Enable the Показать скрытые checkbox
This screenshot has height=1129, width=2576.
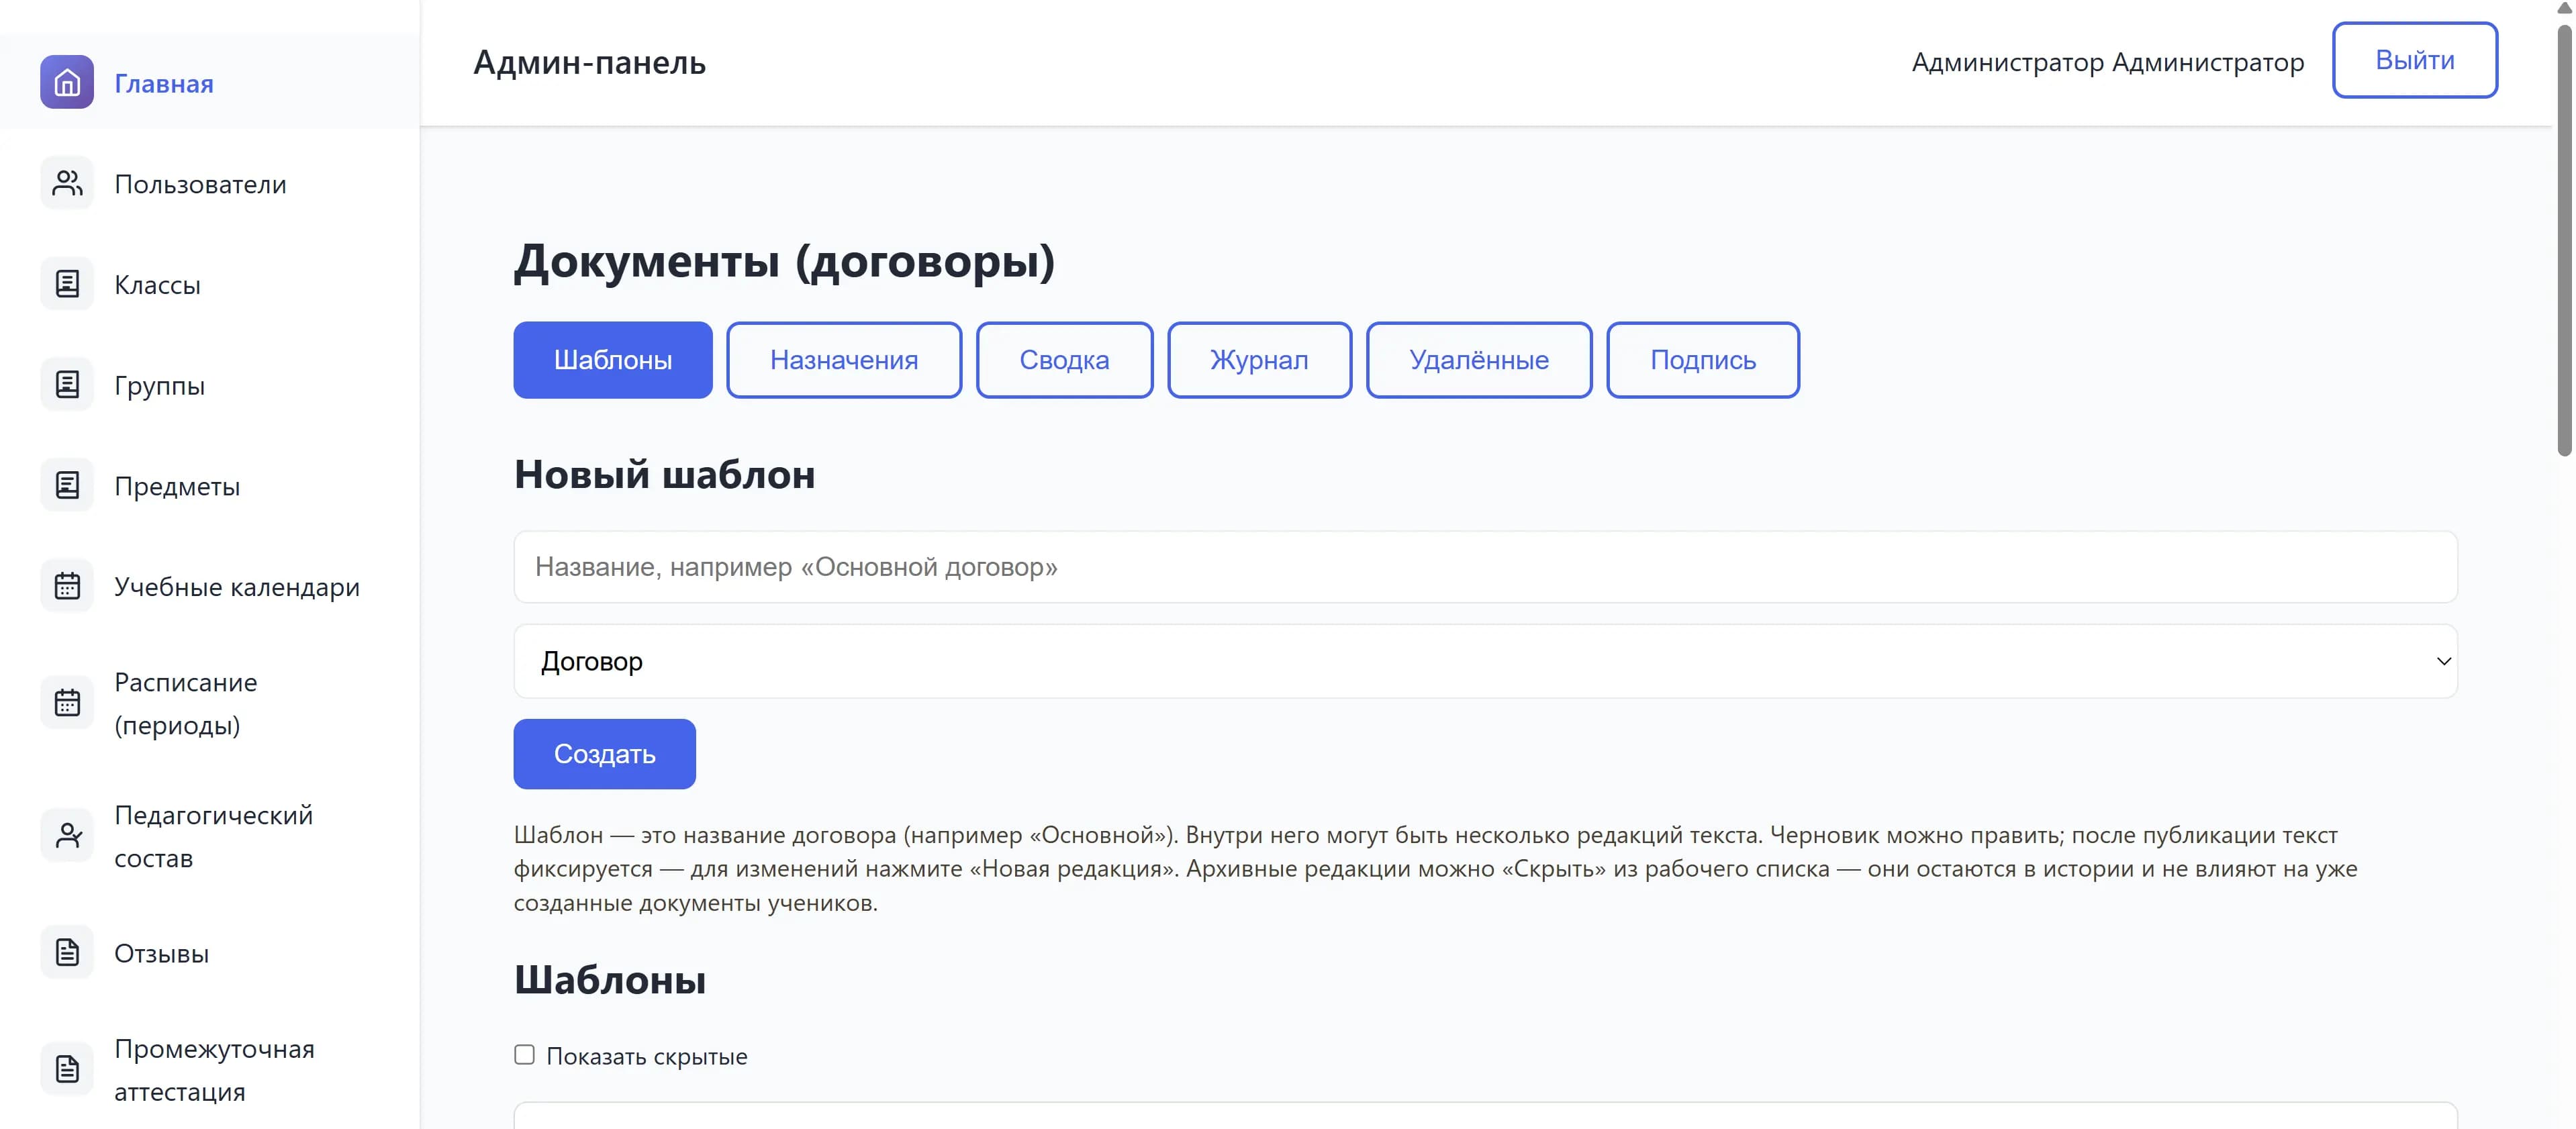(524, 1055)
